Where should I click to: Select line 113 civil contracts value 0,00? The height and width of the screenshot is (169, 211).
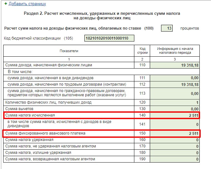(x=175, y=94)
